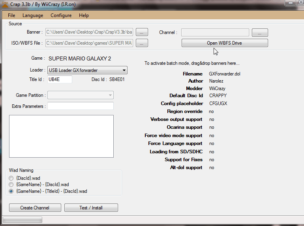
Task: Click the CRAPPY default disc id value
Action: point(218,96)
